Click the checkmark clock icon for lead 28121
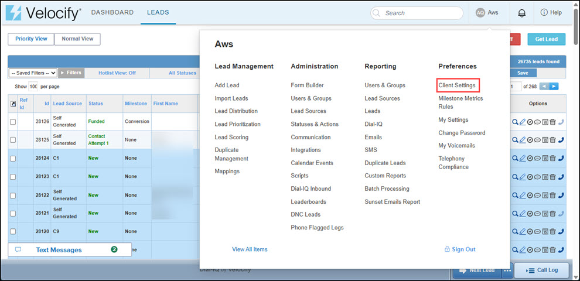The image size is (580, 281). [x=530, y=214]
